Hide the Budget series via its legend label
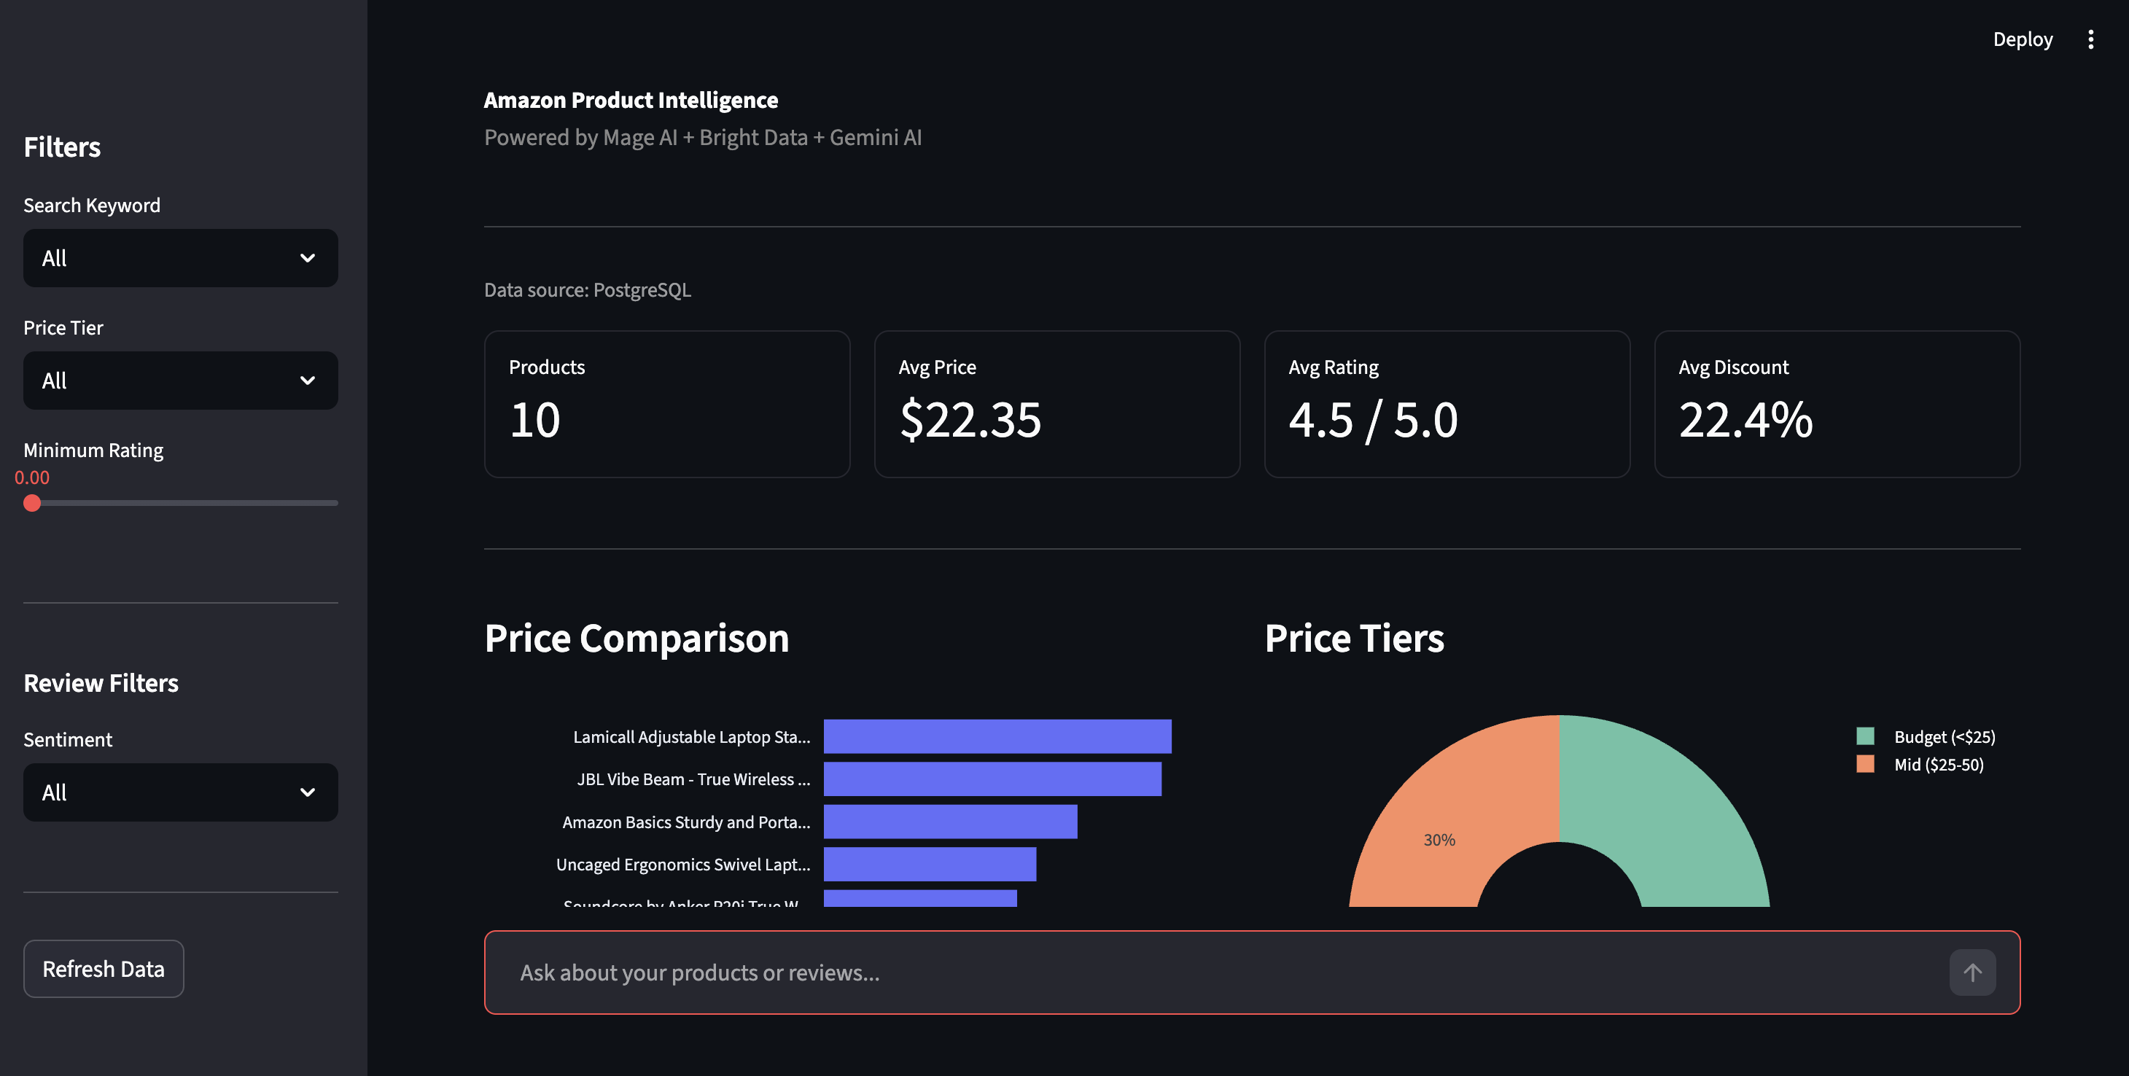This screenshot has width=2129, height=1076. 1943,736
